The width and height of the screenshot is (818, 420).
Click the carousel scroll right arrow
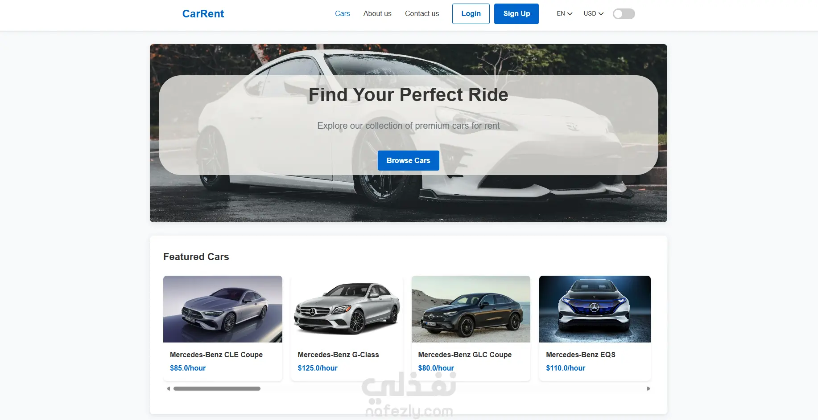tap(649, 389)
